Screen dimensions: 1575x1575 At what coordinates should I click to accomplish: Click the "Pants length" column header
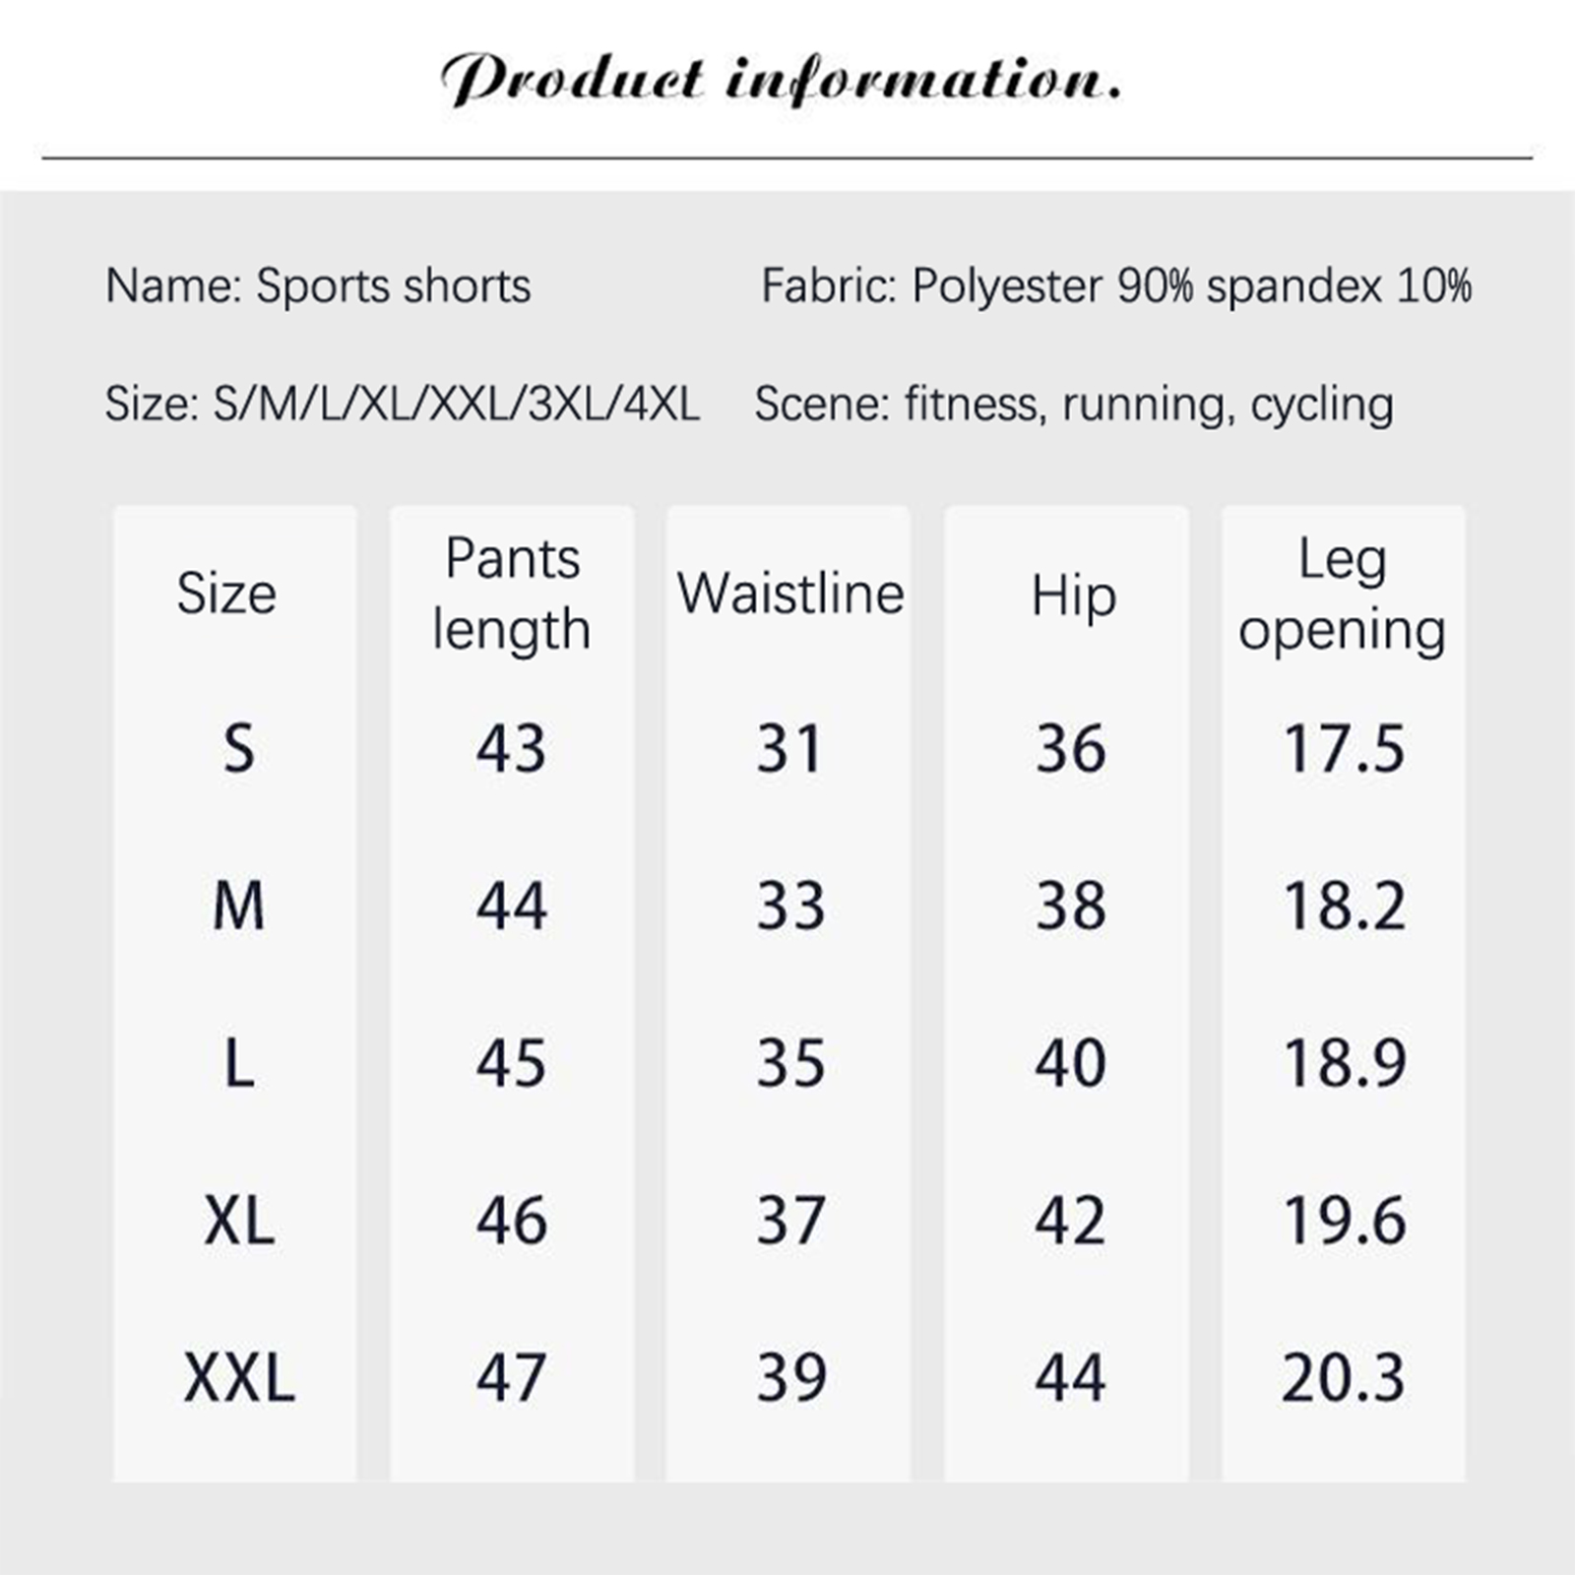point(512,594)
